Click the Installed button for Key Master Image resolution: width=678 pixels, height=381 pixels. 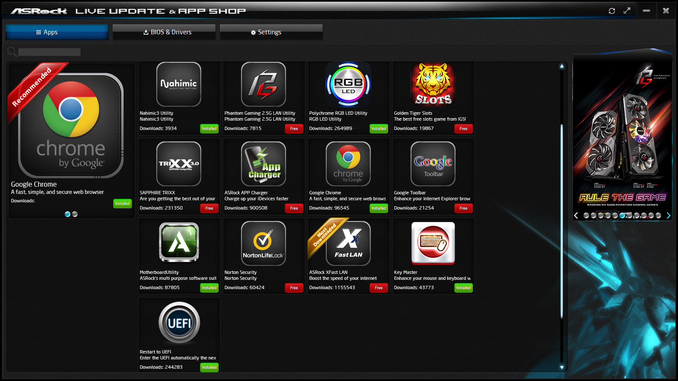click(x=464, y=288)
